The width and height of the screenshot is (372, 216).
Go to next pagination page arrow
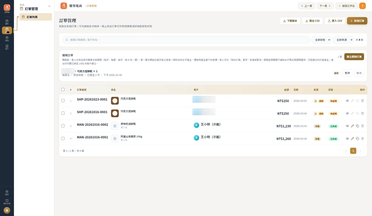click(360, 151)
